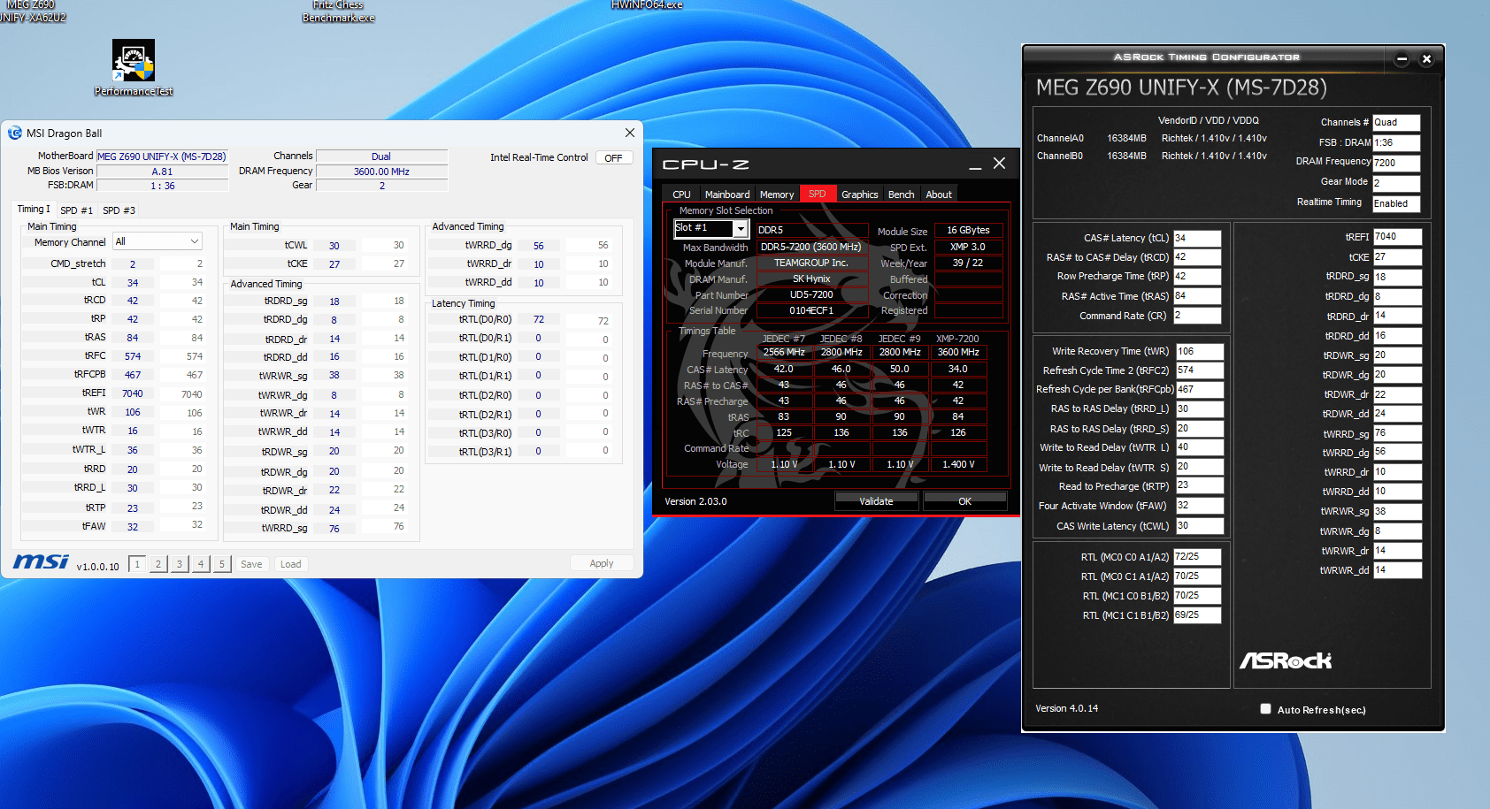Edit the tCL value field in Dragon Ball
Screen dimensions: 1490x809
tap(133, 283)
